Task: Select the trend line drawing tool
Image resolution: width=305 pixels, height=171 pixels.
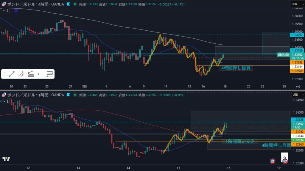Action: coord(12,74)
